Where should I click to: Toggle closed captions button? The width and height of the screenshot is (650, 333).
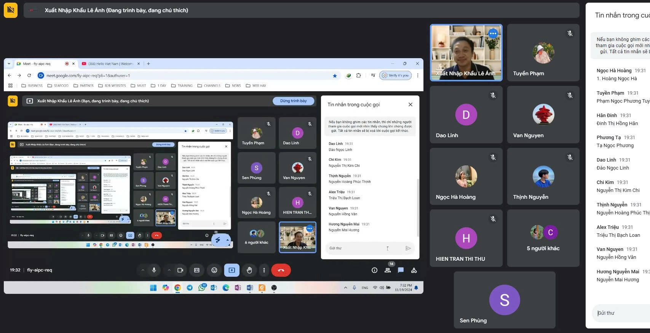pos(197,270)
